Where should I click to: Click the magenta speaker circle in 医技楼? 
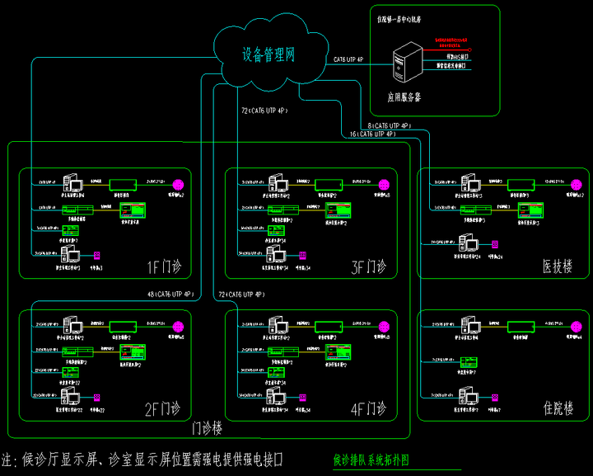click(576, 185)
